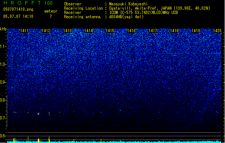Click the date stamp 05.07.07 14:10

(x=18, y=16)
